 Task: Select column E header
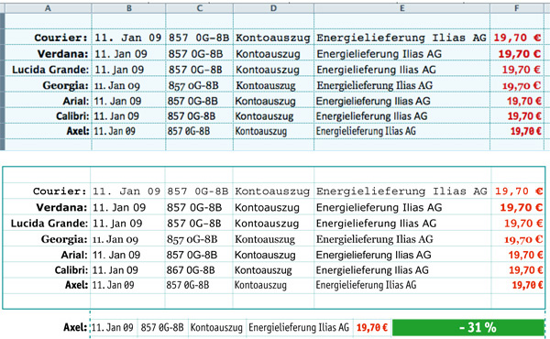click(401, 8)
